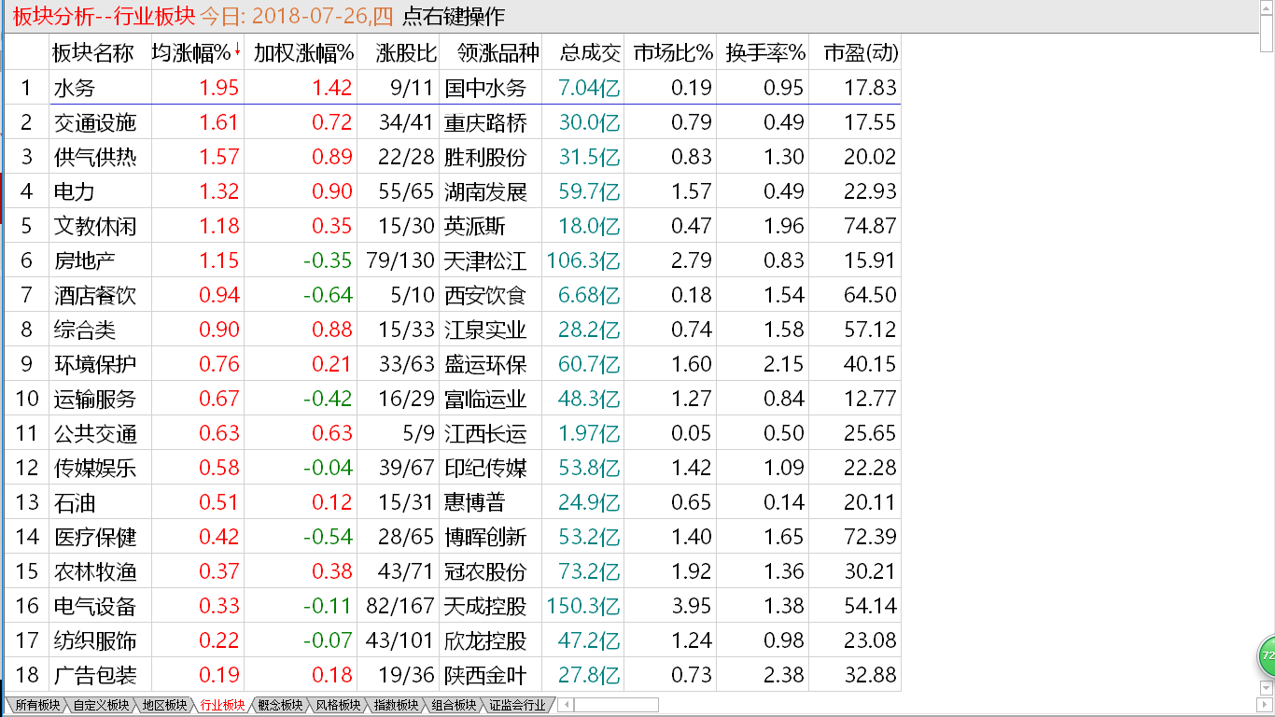Viewport: 1275px width, 717px height.
Task: Select the 酒店餐饮 sector
Action: (x=95, y=295)
